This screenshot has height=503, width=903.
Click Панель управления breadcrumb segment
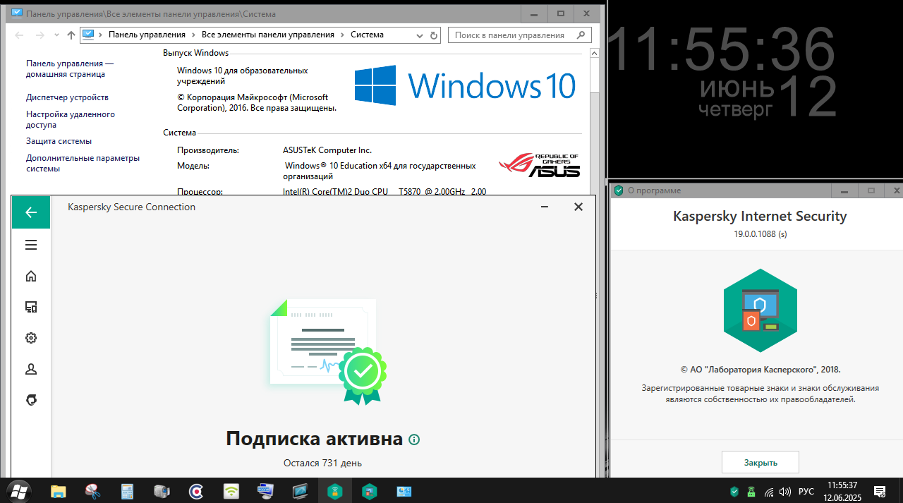[x=147, y=35]
